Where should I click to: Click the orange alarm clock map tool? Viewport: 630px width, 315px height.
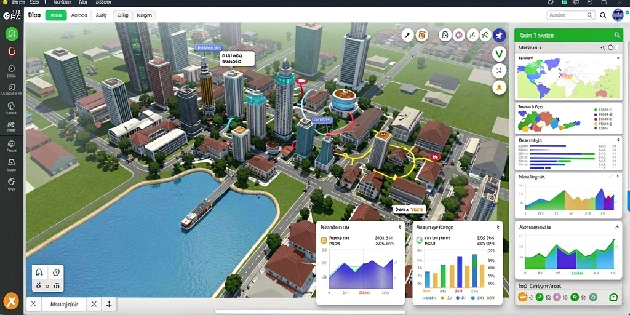(422, 35)
